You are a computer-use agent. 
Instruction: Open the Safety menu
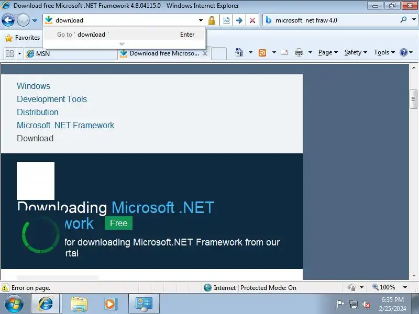[356, 52]
